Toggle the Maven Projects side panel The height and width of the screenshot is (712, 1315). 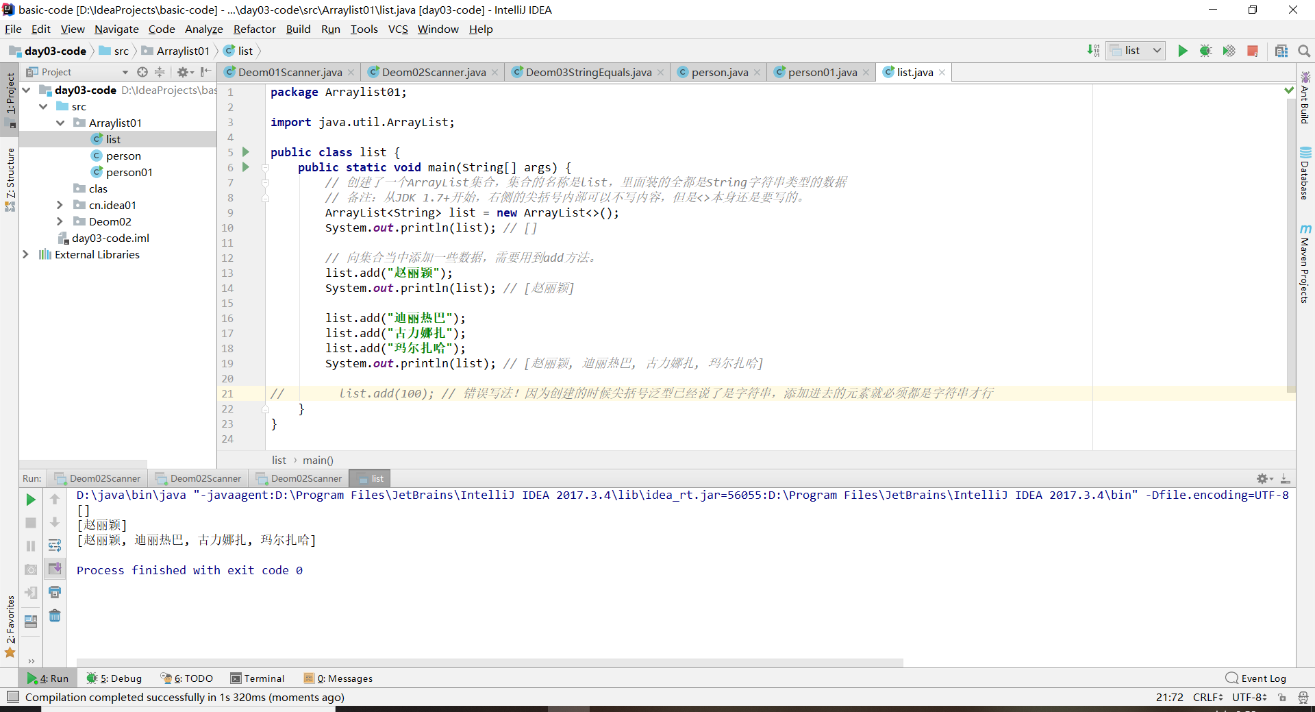point(1305,264)
